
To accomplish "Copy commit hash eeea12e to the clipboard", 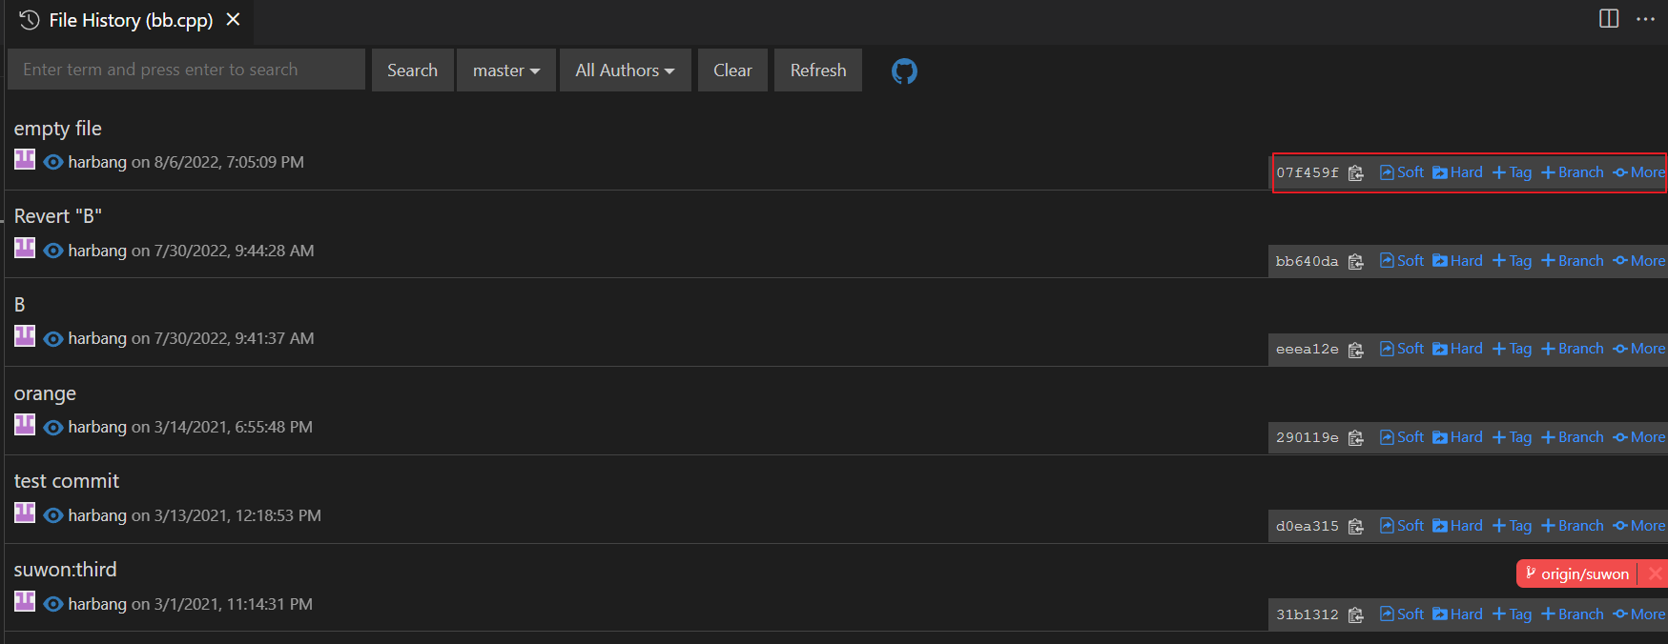I will tap(1355, 350).
